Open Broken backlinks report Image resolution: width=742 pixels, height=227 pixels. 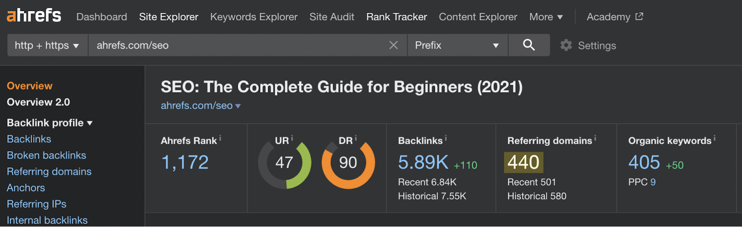click(46, 155)
